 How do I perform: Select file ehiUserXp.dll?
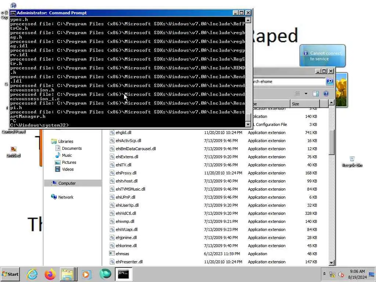[127, 205]
